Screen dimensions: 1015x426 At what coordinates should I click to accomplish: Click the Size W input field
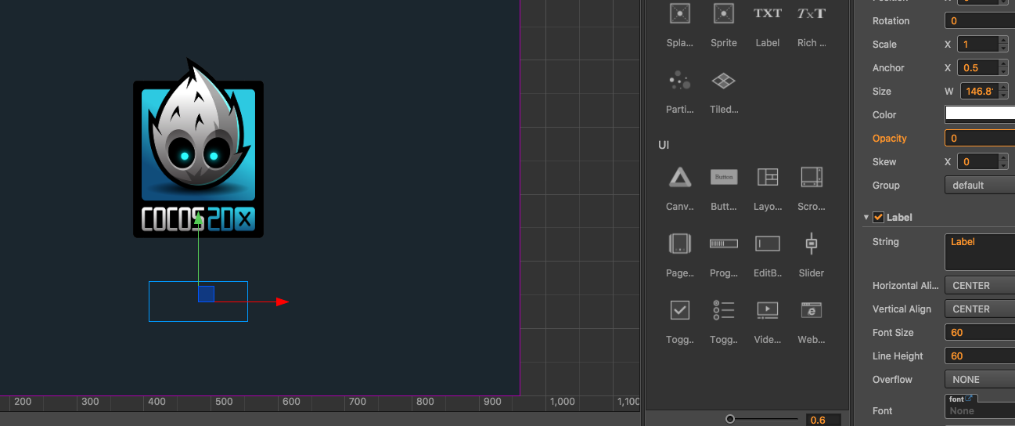point(979,92)
